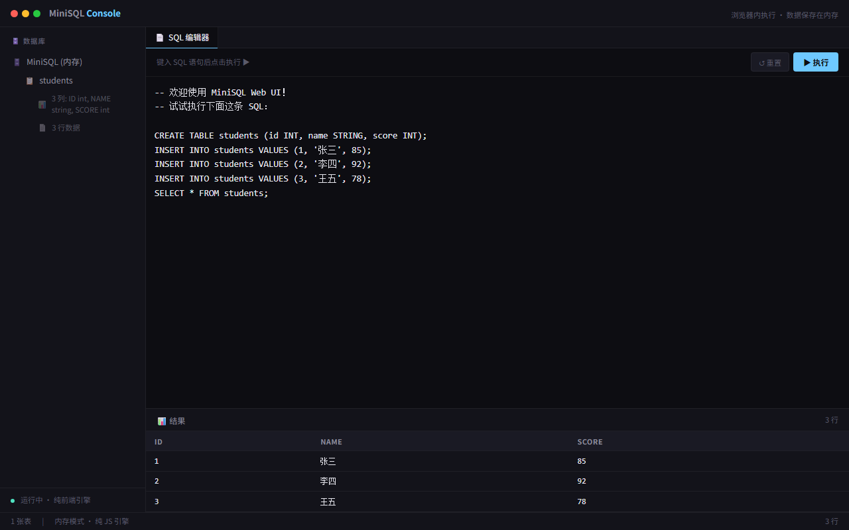Switch to the SQL 编辑器 tab
Image resolution: width=849 pixels, height=530 pixels.
(182, 38)
